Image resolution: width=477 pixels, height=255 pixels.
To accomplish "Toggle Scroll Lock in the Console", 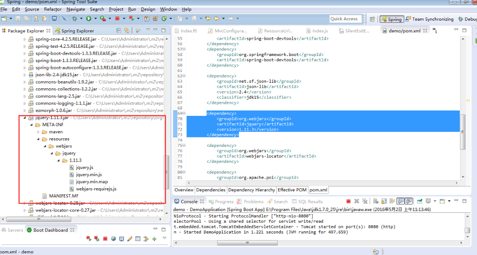I will (384, 201).
